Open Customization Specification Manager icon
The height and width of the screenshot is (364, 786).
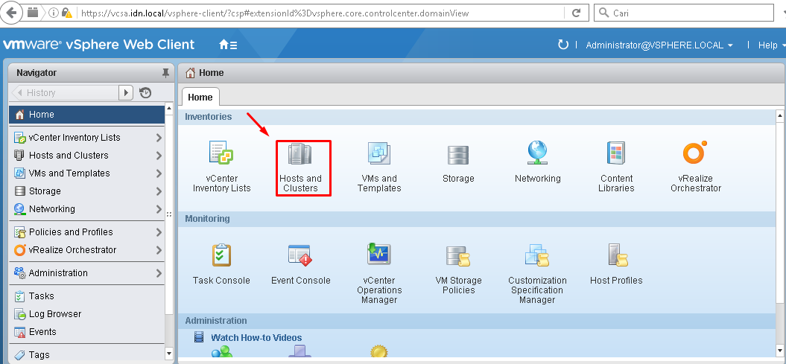[537, 255]
